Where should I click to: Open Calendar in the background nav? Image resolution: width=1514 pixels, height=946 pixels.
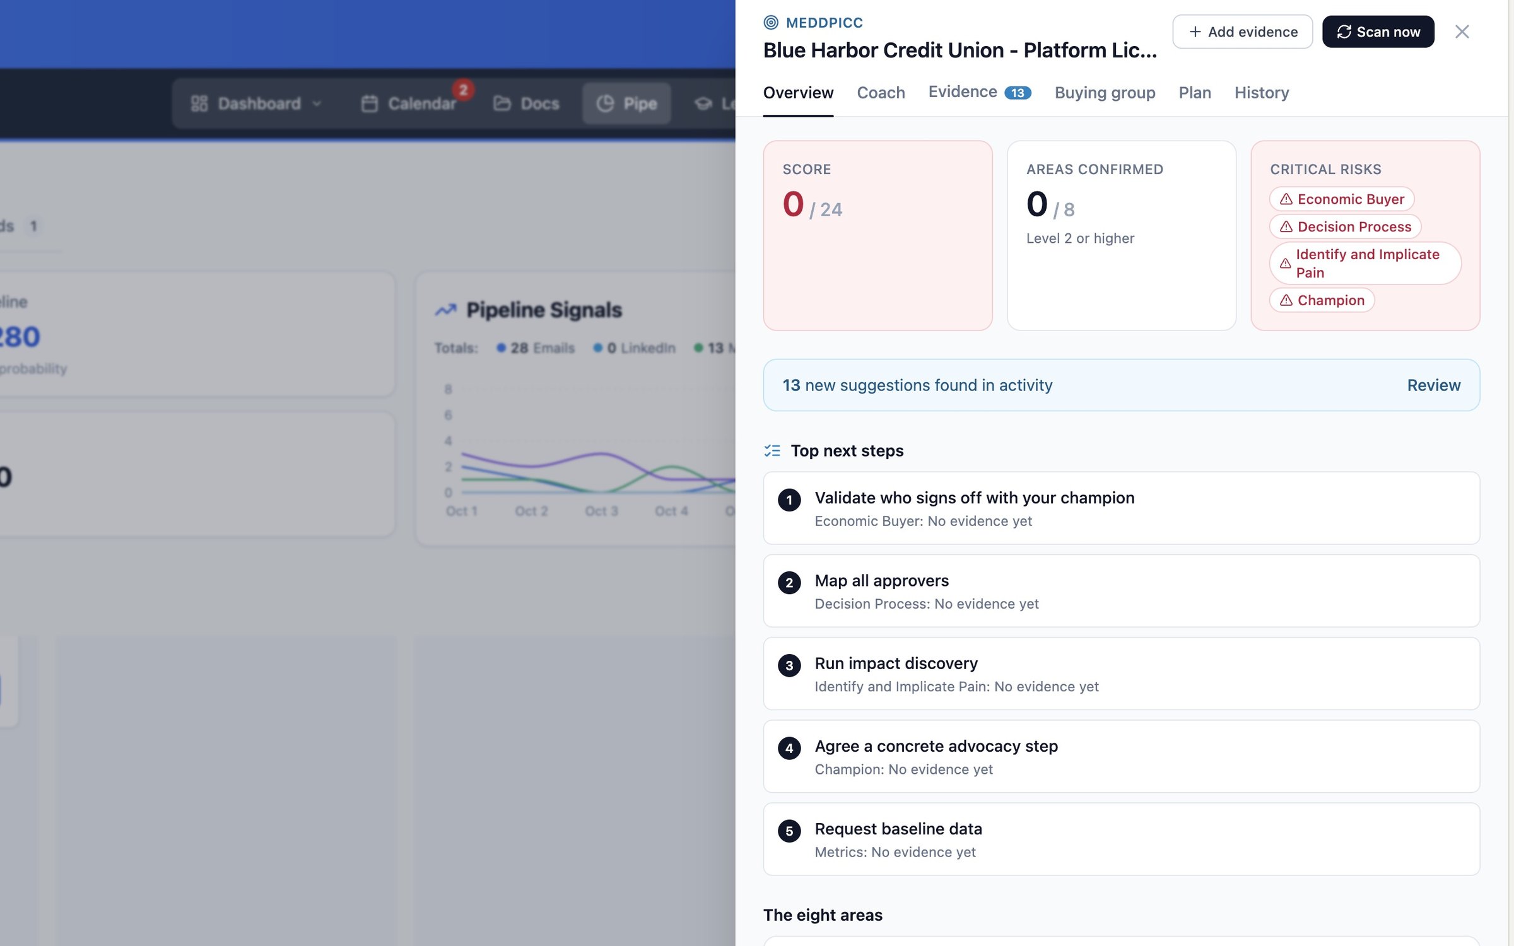point(408,103)
